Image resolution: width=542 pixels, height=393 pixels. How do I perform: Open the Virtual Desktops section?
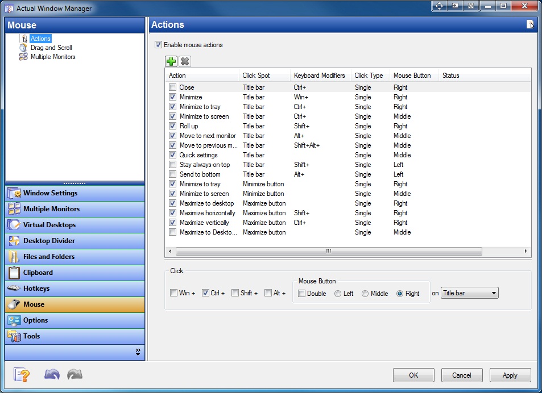(75, 225)
